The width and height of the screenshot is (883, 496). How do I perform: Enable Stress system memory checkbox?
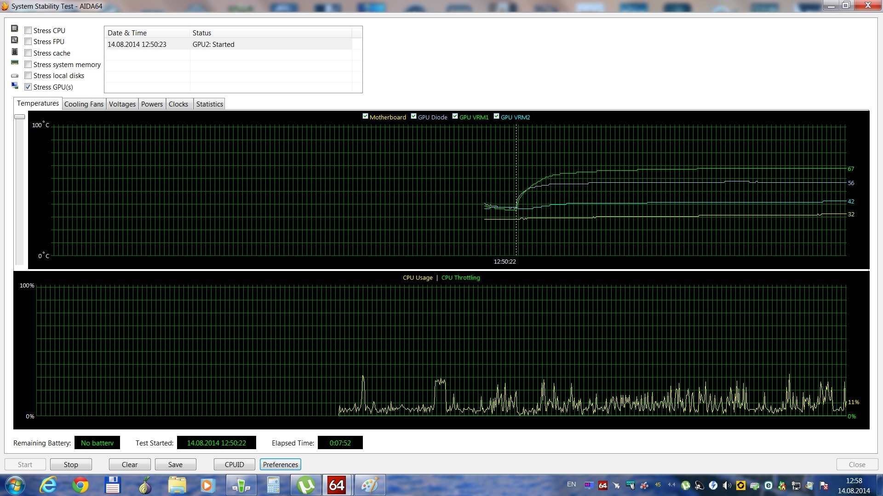pos(29,65)
